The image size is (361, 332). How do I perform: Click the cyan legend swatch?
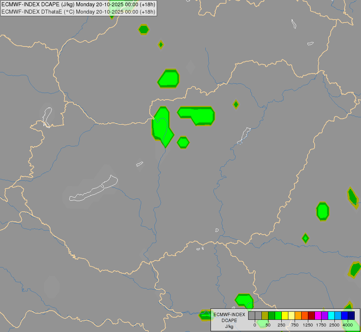point(331,315)
